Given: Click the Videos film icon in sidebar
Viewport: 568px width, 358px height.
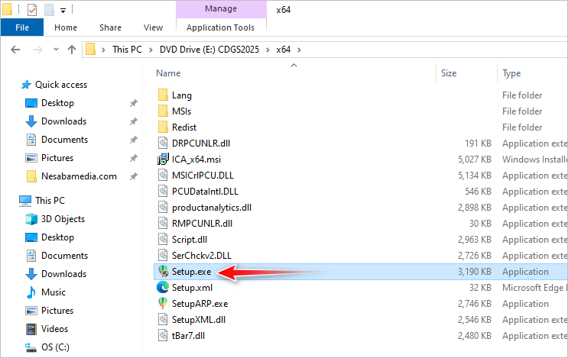Looking at the screenshot, I should coord(31,329).
